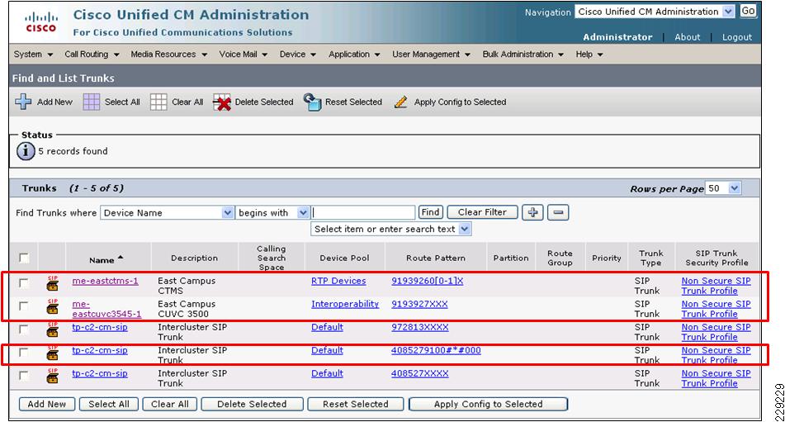Click the bottom Reset Selected button
This screenshot has height=422, width=785.
point(356,404)
